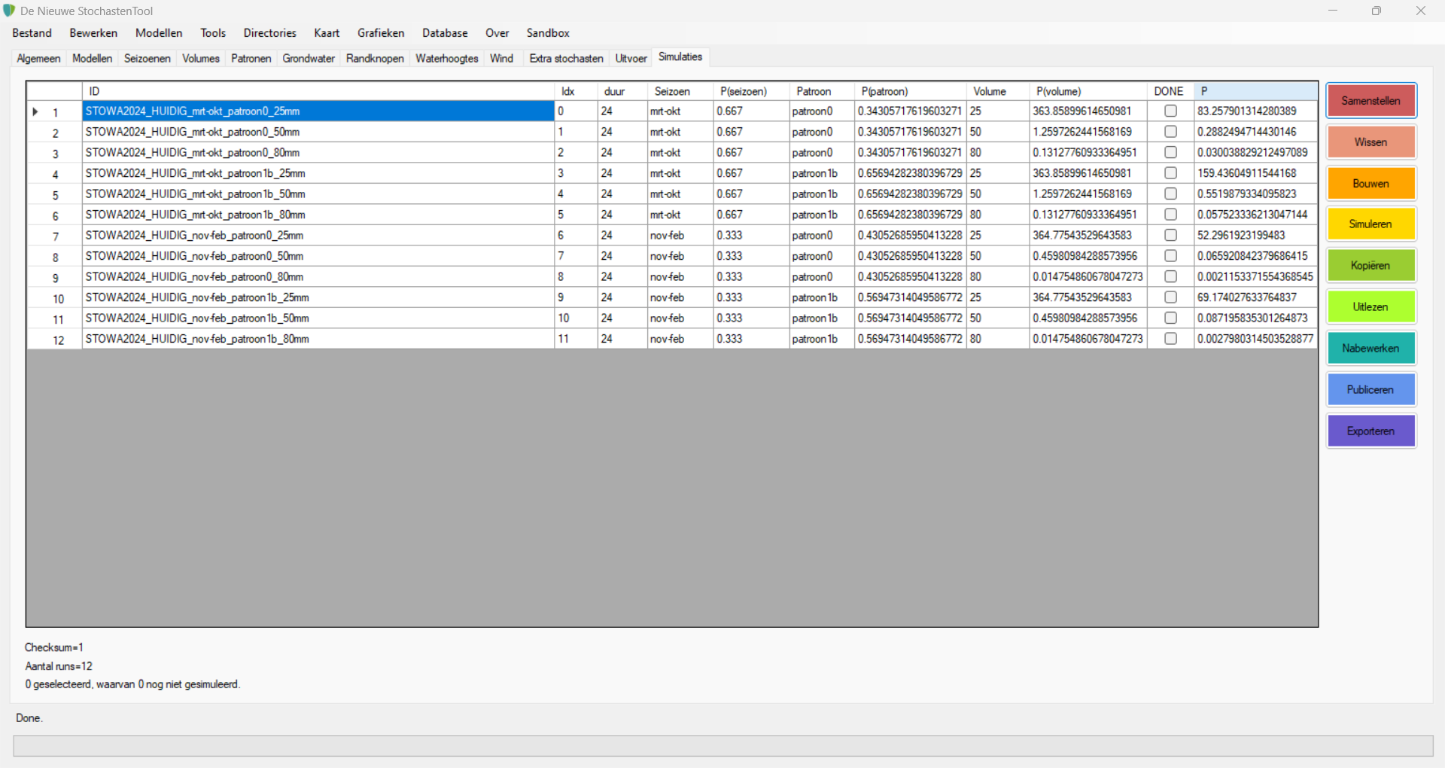Viewport: 1445px width, 768px height.
Task: Switch to the Grondwater tab
Action: (x=309, y=59)
